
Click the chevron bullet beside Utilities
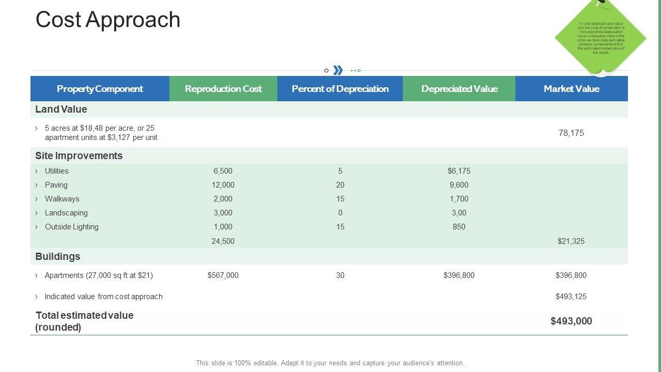pos(36,171)
